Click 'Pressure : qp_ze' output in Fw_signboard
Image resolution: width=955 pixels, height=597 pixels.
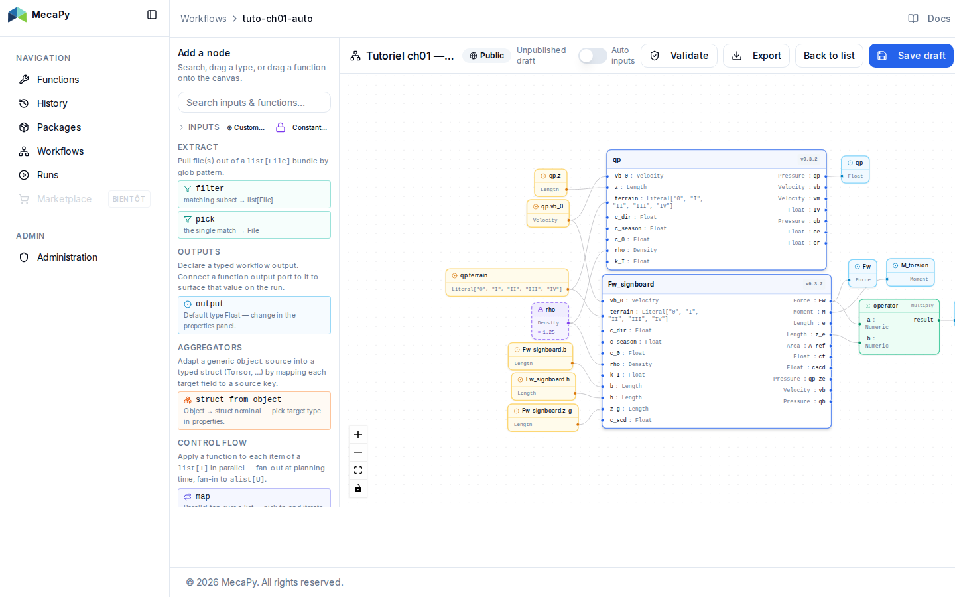tap(799, 379)
